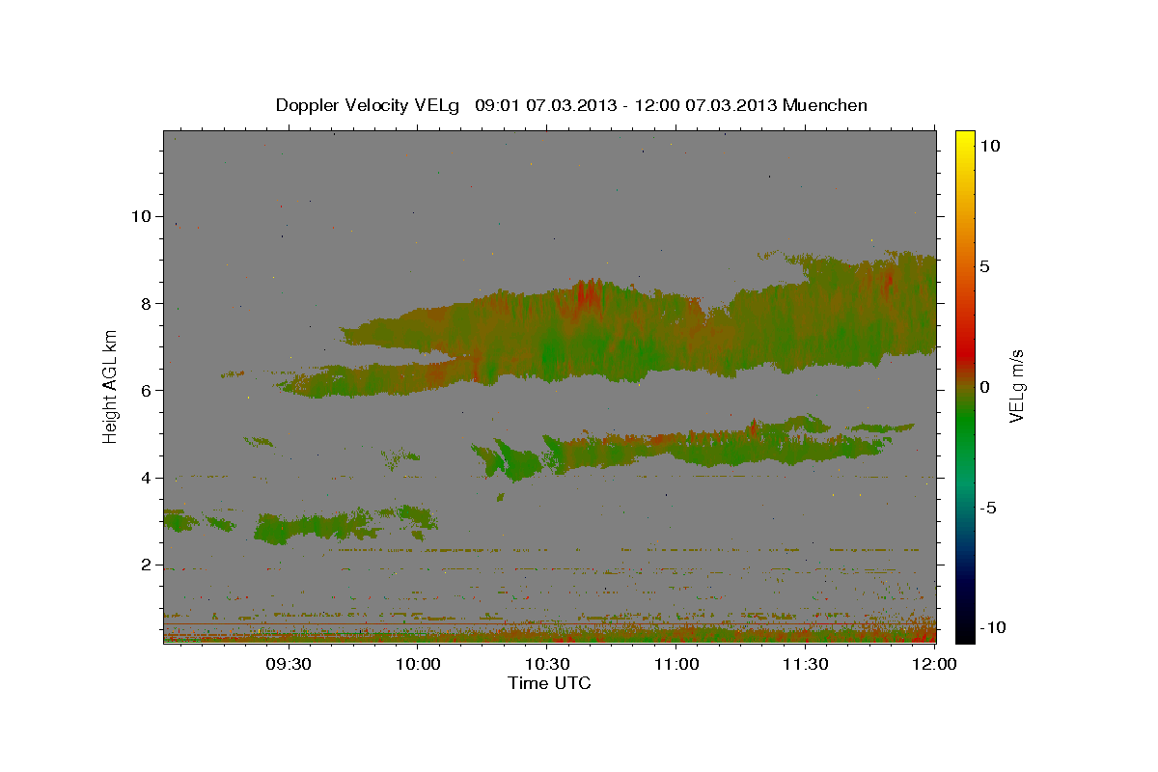Click the height tick label 4

[x=144, y=478]
